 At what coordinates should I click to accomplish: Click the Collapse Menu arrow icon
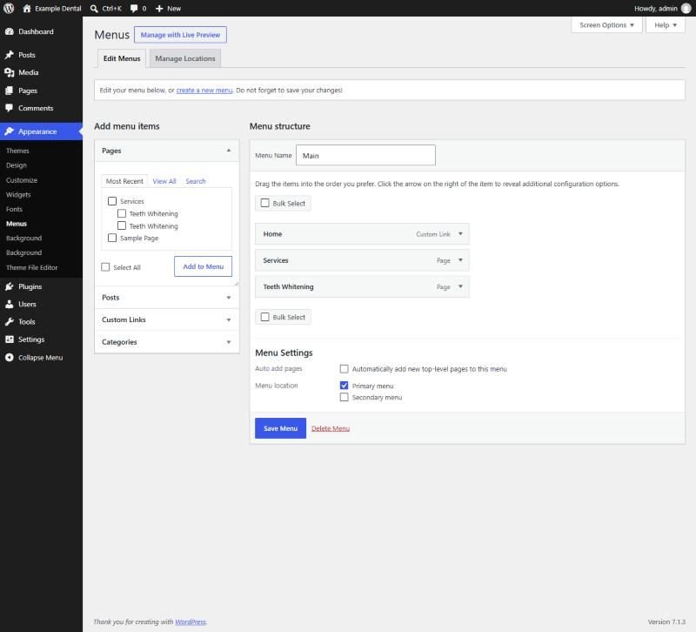(10, 358)
